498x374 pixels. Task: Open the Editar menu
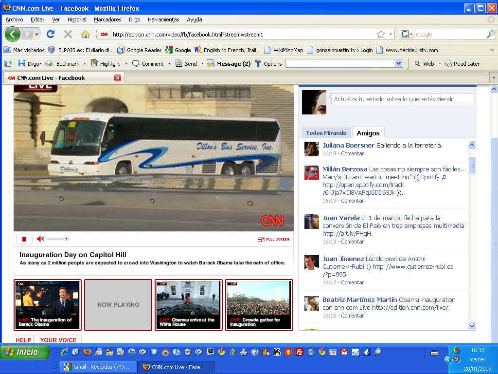point(37,19)
